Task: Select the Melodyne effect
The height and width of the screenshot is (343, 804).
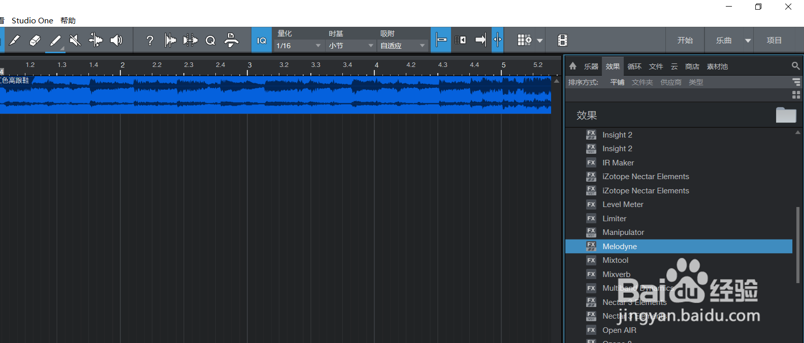Action: click(x=679, y=246)
